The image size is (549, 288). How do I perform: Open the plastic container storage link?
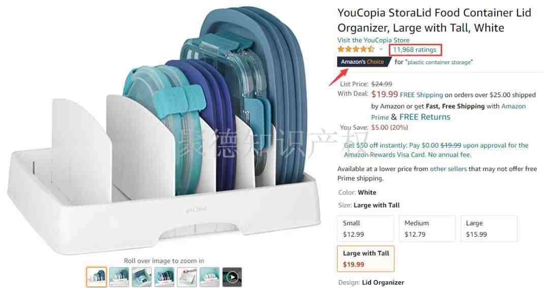point(440,62)
